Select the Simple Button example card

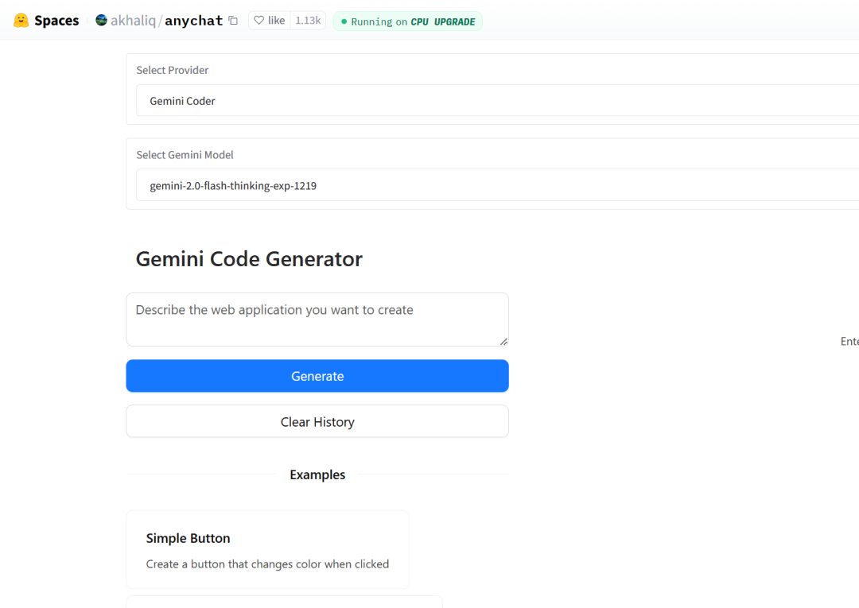(x=267, y=549)
